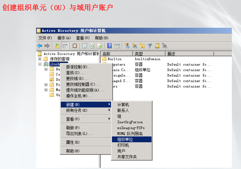Screen dimensions: 241x169
Task: Click the add to group icon
Action: (x=164, y=46)
